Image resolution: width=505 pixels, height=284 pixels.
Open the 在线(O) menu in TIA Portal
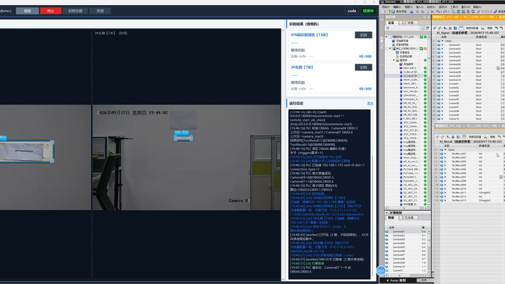[x=431, y=7]
